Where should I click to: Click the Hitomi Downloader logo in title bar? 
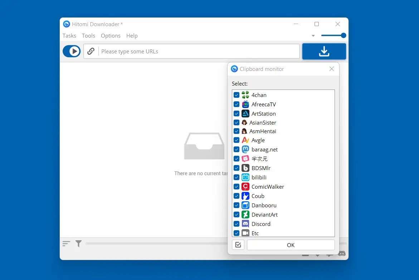tap(67, 24)
